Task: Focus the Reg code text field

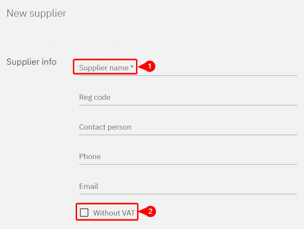Action: coord(188,98)
